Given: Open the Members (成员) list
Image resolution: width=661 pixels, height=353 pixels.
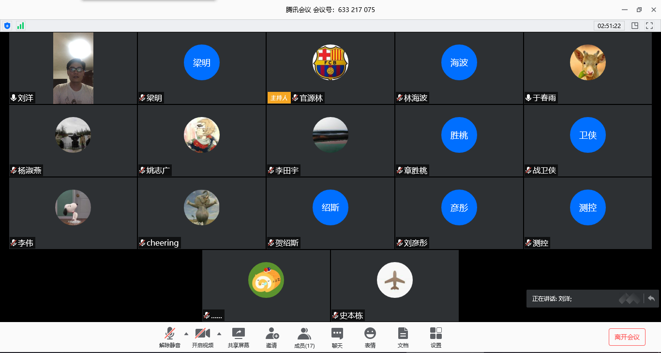Looking at the screenshot, I should [304, 338].
